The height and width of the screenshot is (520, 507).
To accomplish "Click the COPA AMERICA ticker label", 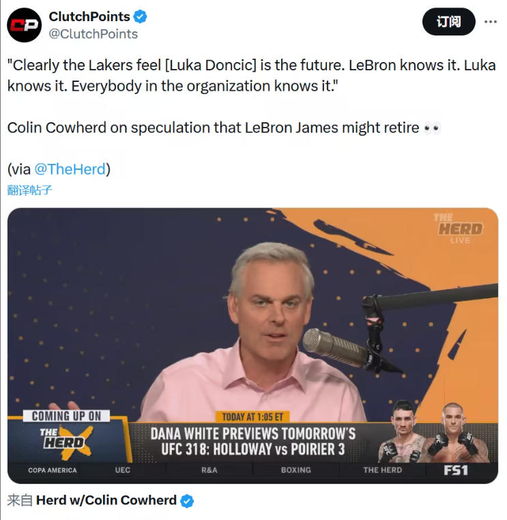I will tap(53, 470).
